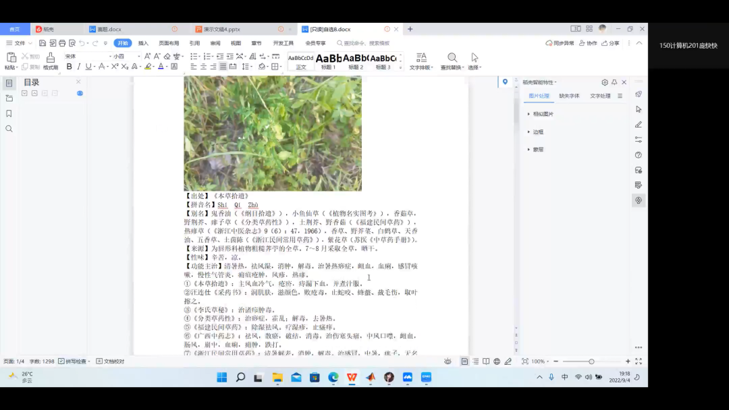Expand the styles gallery
Viewport: 729px width, 410px height.
click(400, 68)
